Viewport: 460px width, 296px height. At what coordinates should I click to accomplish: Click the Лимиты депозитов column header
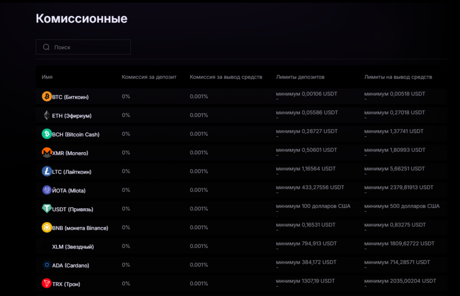300,77
